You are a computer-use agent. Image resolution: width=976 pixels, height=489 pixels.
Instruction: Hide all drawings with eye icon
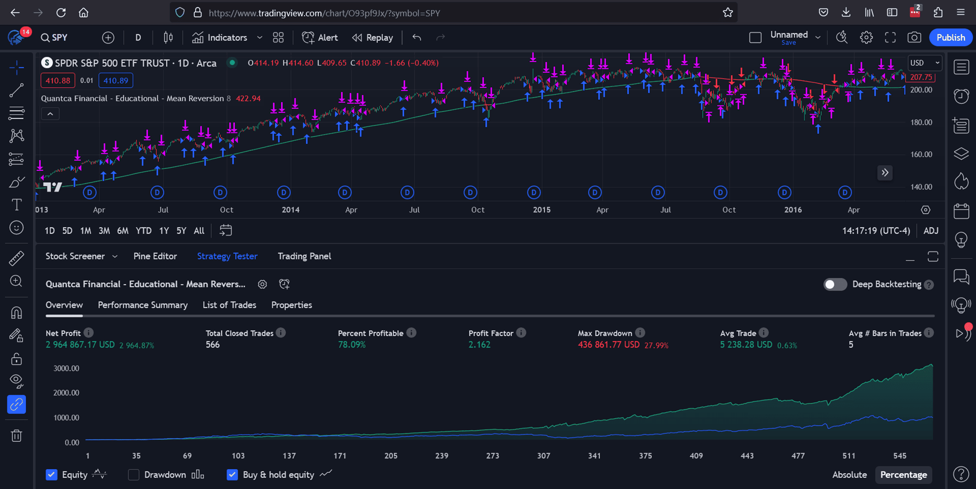point(17,381)
